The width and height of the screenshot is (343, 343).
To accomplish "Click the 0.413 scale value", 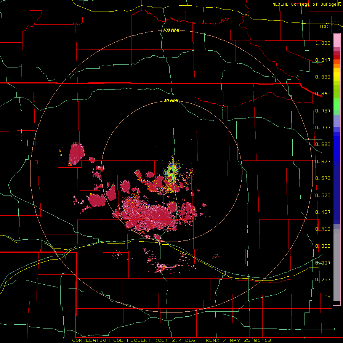I will pos(323,229).
